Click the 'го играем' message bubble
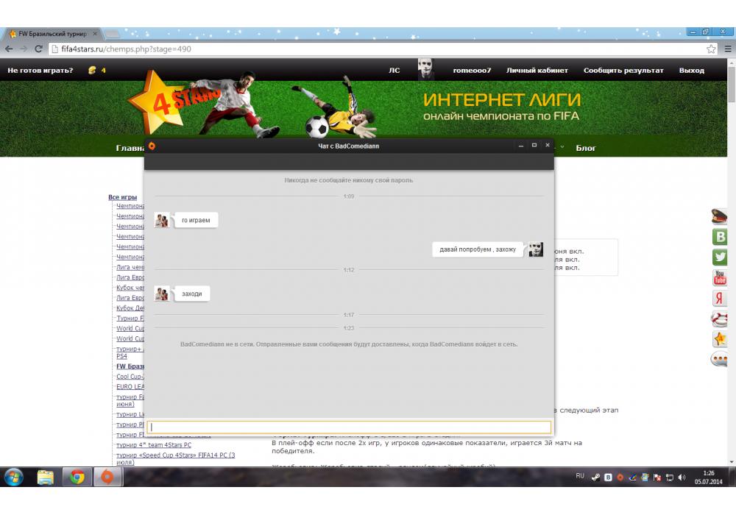This screenshot has height=515, width=736. 196,220
